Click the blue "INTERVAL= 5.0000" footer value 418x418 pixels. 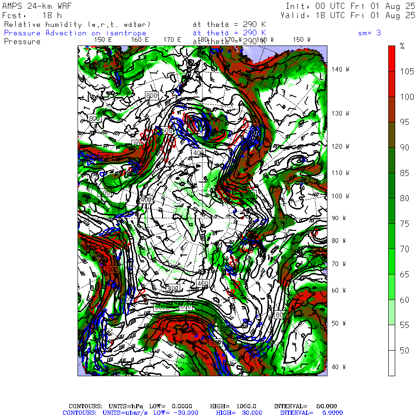[311, 413]
